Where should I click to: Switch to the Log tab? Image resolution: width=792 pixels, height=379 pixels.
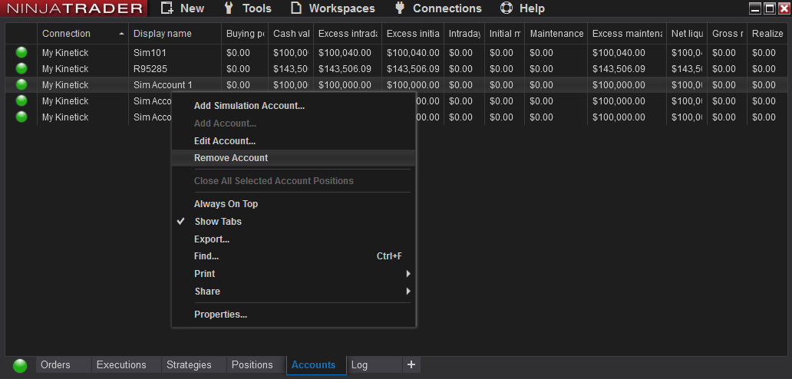point(375,365)
